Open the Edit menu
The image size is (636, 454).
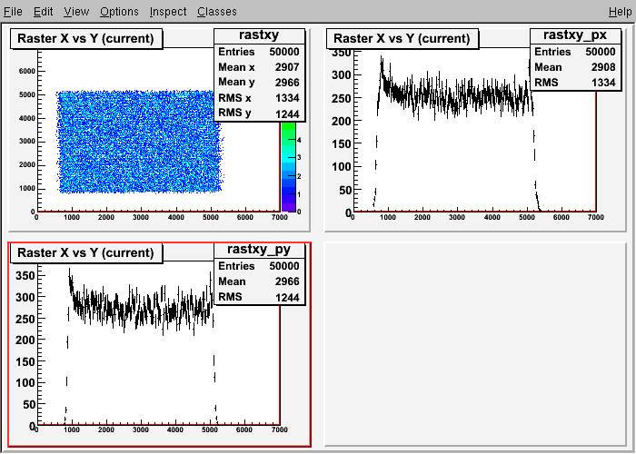[x=43, y=11]
